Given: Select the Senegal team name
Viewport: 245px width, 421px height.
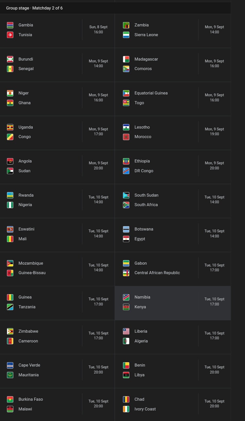Looking at the screenshot, I should pos(26,69).
